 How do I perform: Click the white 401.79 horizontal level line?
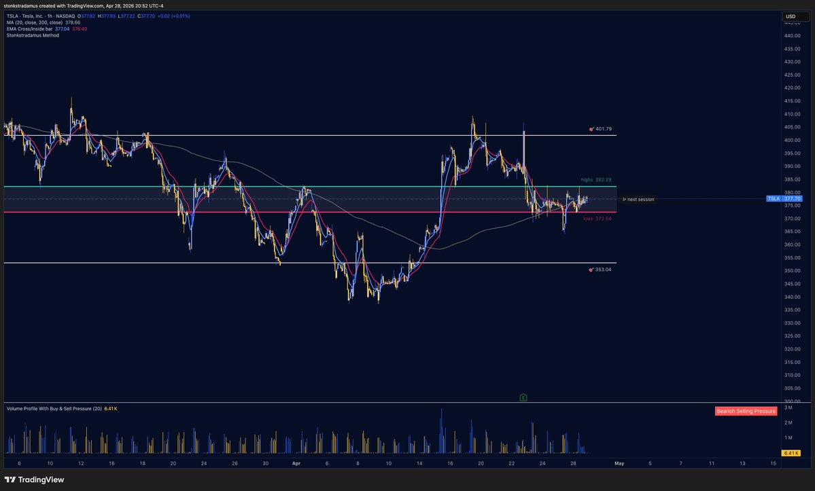[x=311, y=135]
